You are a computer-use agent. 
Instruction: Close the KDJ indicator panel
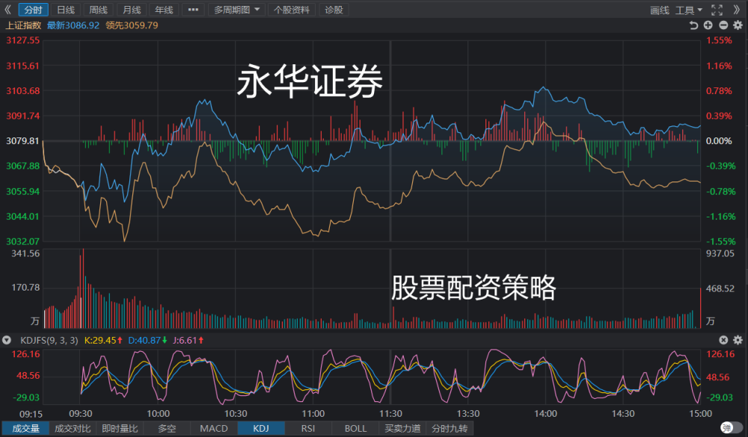click(723, 340)
